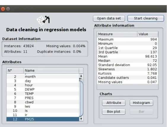Click the Mean measure row

coord(128,56)
